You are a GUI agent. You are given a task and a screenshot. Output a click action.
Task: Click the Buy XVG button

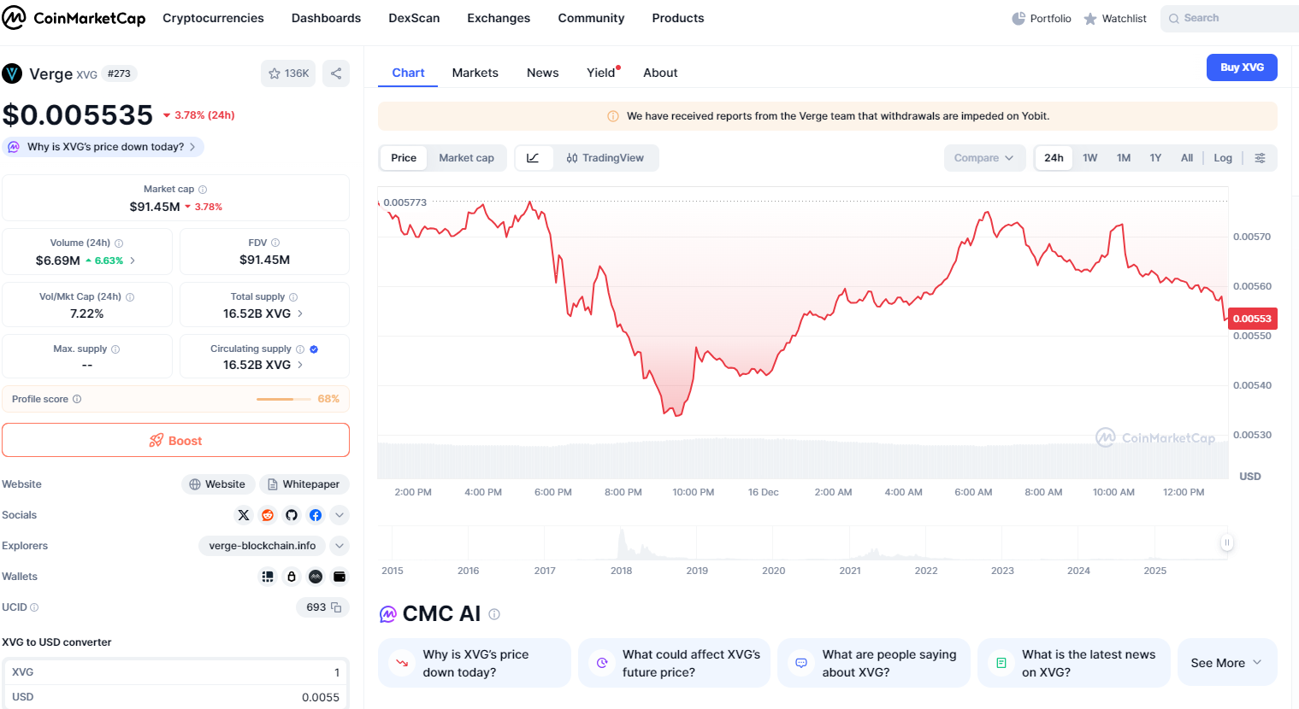pos(1241,67)
